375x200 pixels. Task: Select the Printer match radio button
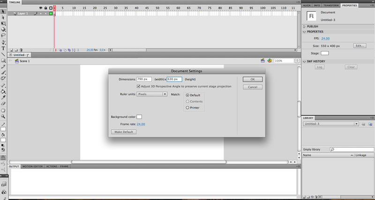[187, 108]
